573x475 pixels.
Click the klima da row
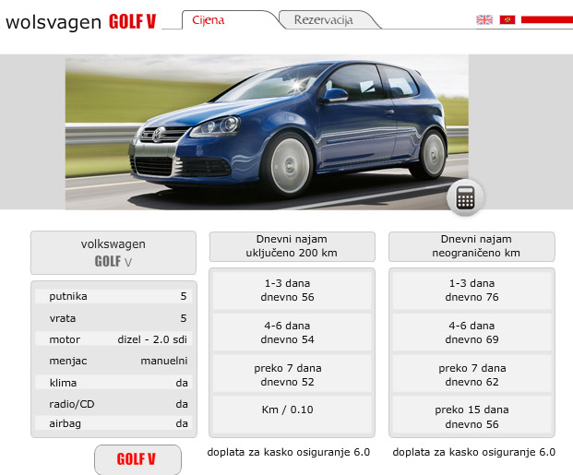(113, 383)
